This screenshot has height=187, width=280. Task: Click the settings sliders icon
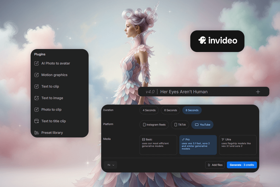[109, 165]
